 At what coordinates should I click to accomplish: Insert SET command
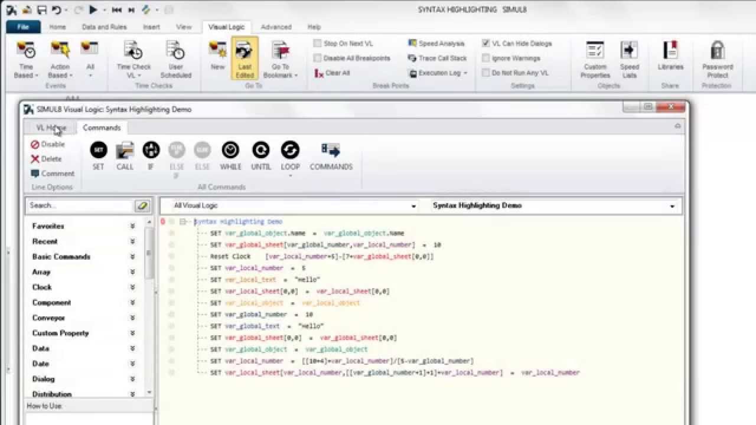tap(99, 156)
